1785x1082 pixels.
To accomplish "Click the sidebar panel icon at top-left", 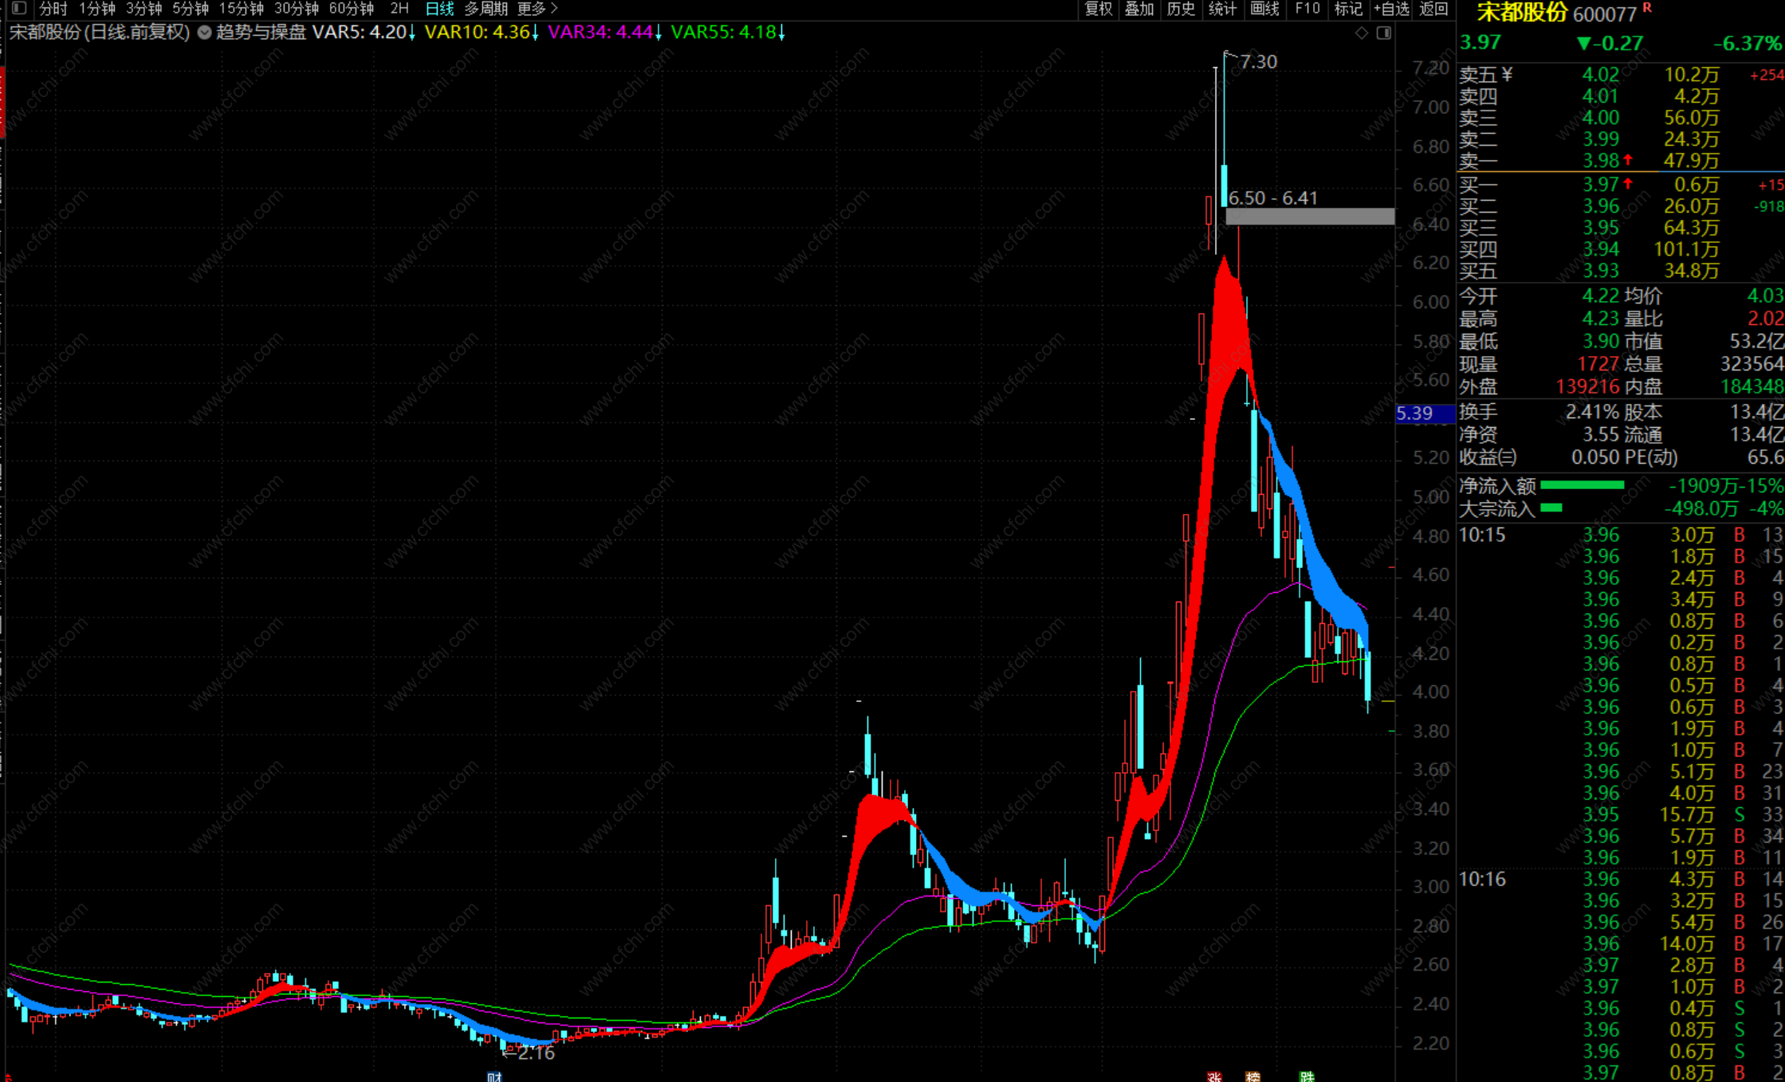I will tap(19, 9).
